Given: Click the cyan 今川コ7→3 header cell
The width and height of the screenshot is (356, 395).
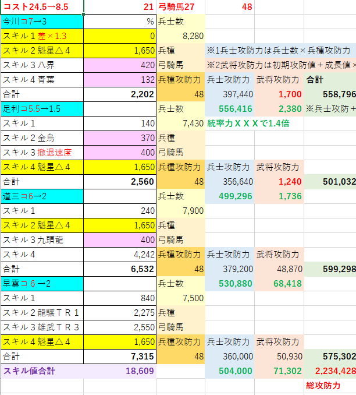Looking at the screenshot, I should point(42,22).
